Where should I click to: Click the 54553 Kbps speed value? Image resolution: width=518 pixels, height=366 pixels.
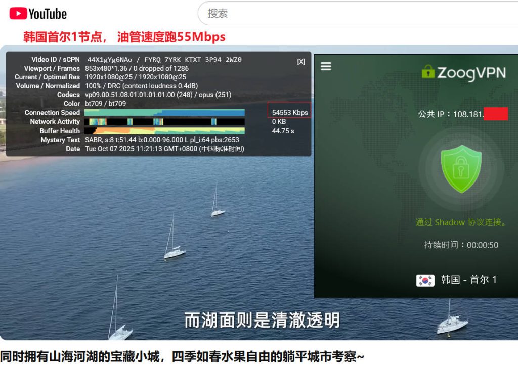coord(289,113)
